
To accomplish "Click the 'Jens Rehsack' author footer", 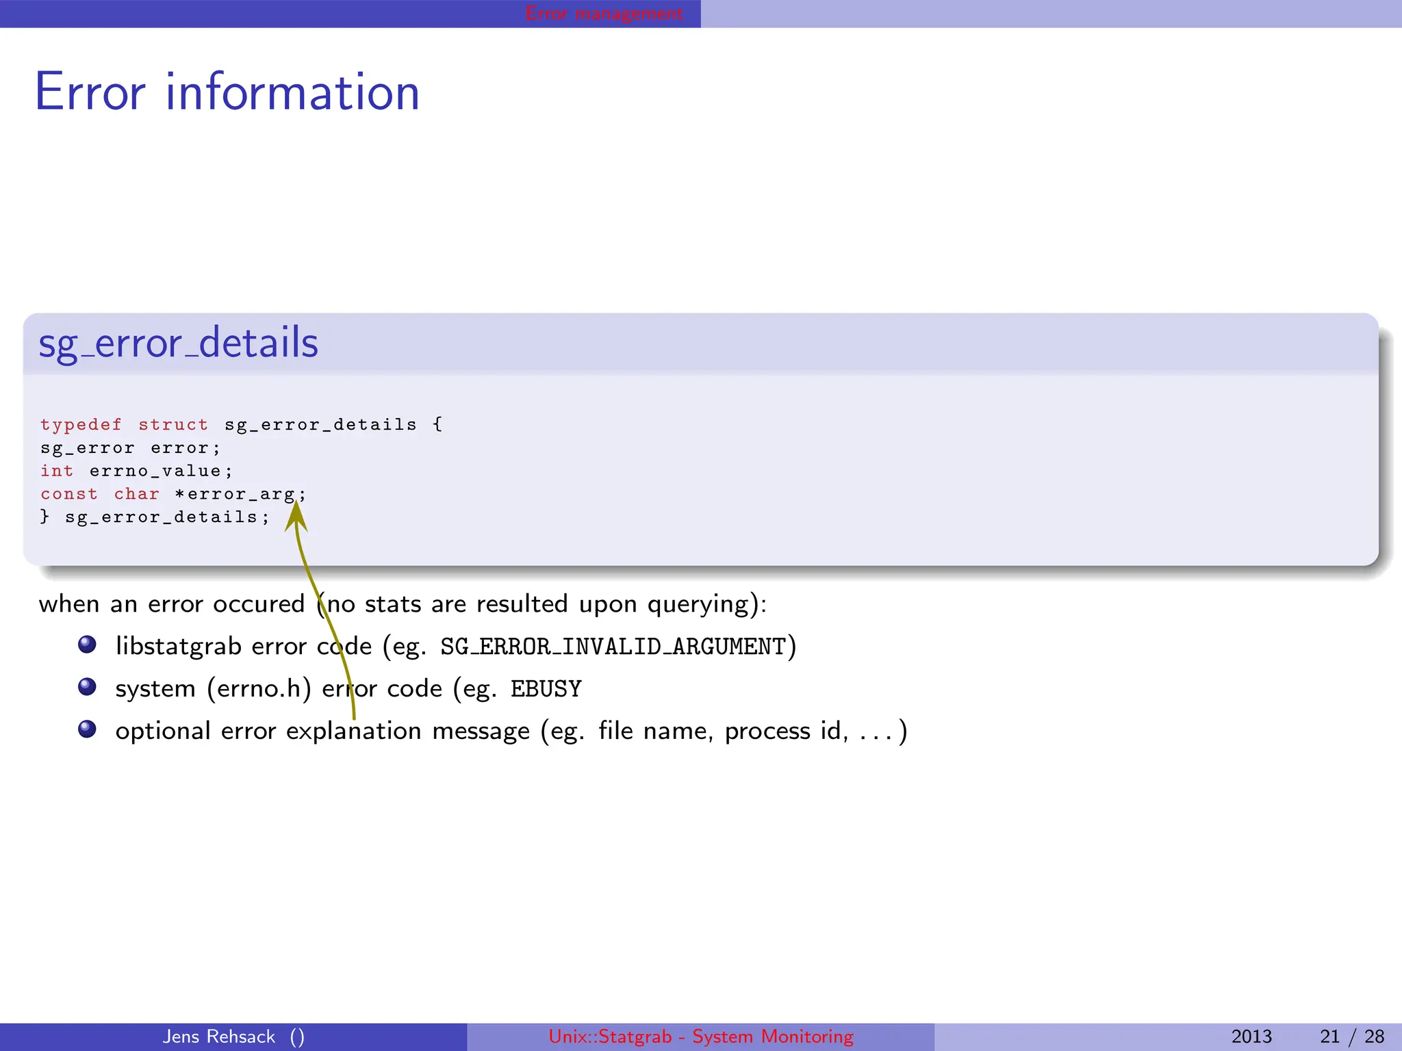I will (233, 1037).
